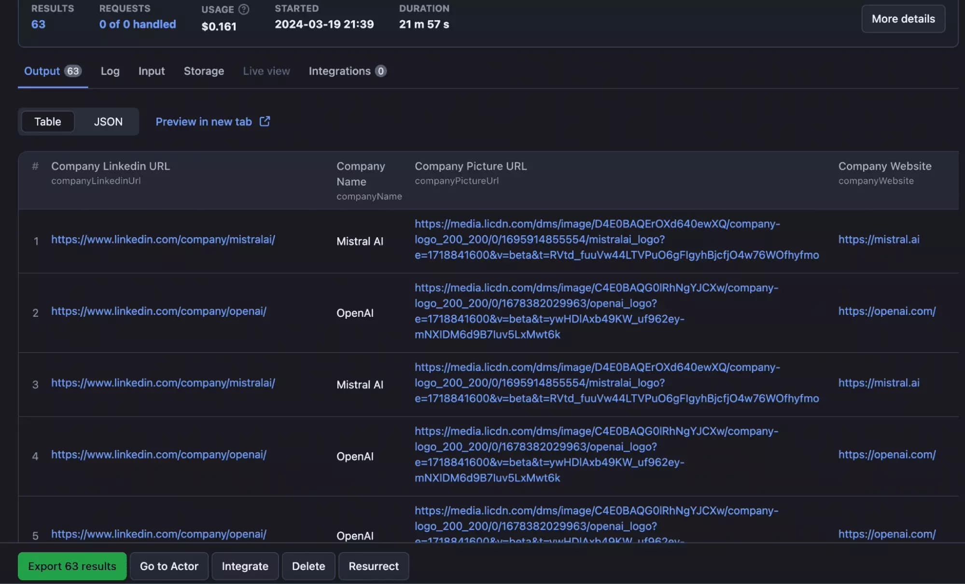
Task: Open the Storage tab
Action: click(203, 71)
